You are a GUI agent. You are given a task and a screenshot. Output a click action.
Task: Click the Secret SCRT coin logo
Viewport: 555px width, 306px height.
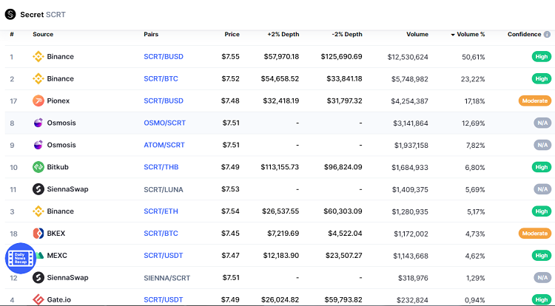tap(10, 13)
